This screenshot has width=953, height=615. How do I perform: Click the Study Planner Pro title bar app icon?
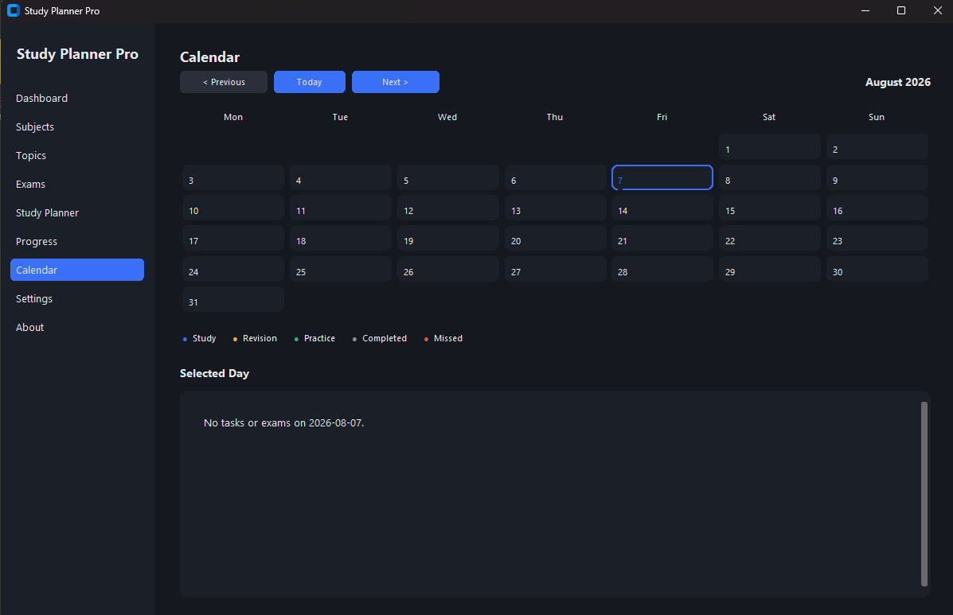point(13,11)
